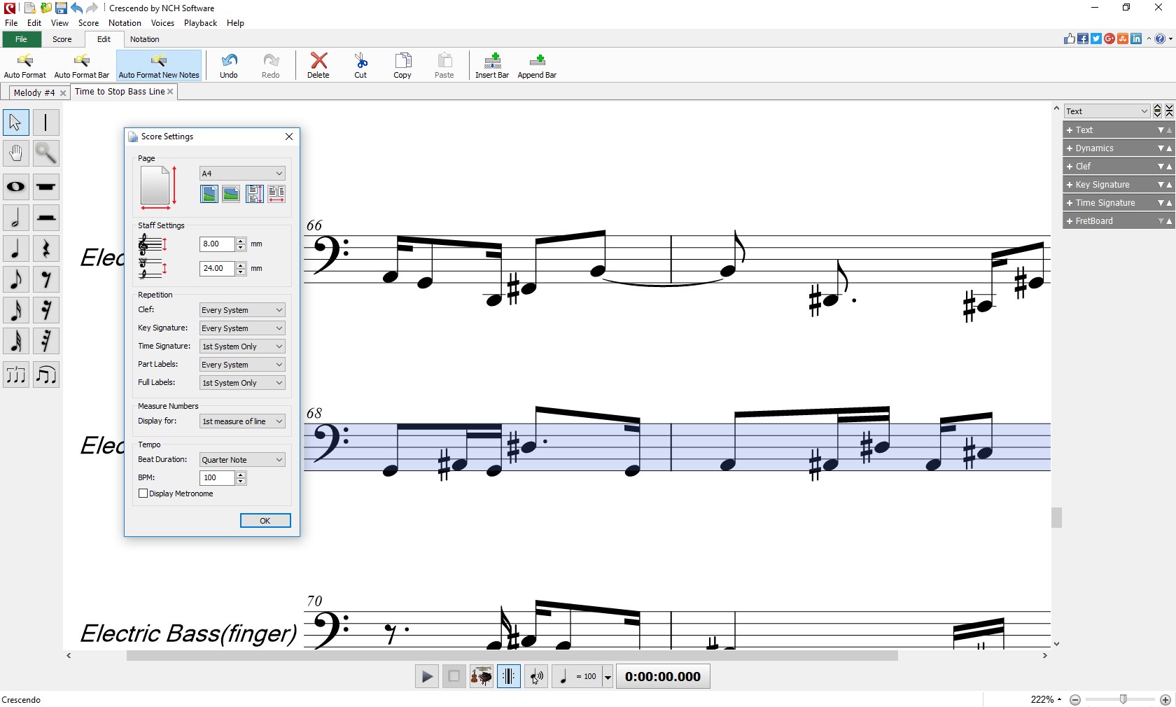Screen dimensions: 1176x707
Task: Toggle Auto Format New Notes
Action: [x=158, y=65]
